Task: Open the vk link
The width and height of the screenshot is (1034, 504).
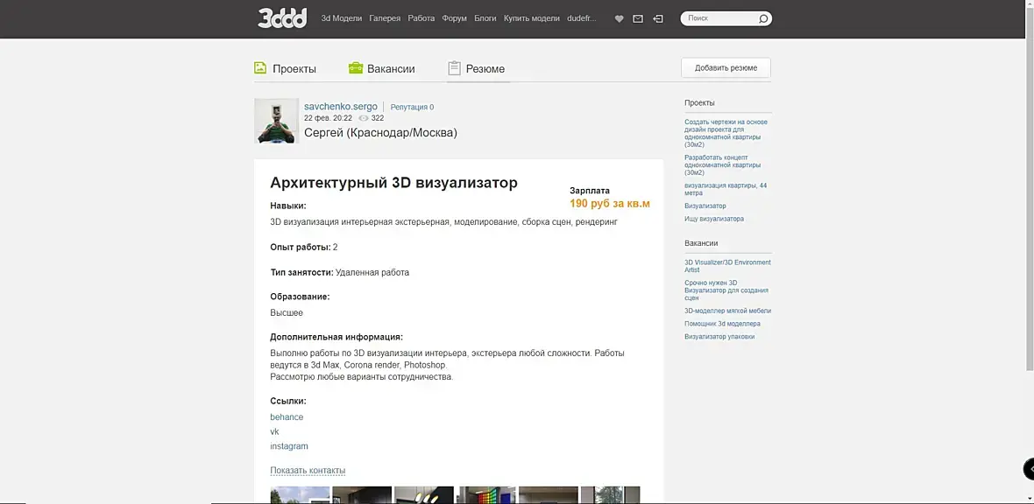Action: (274, 431)
